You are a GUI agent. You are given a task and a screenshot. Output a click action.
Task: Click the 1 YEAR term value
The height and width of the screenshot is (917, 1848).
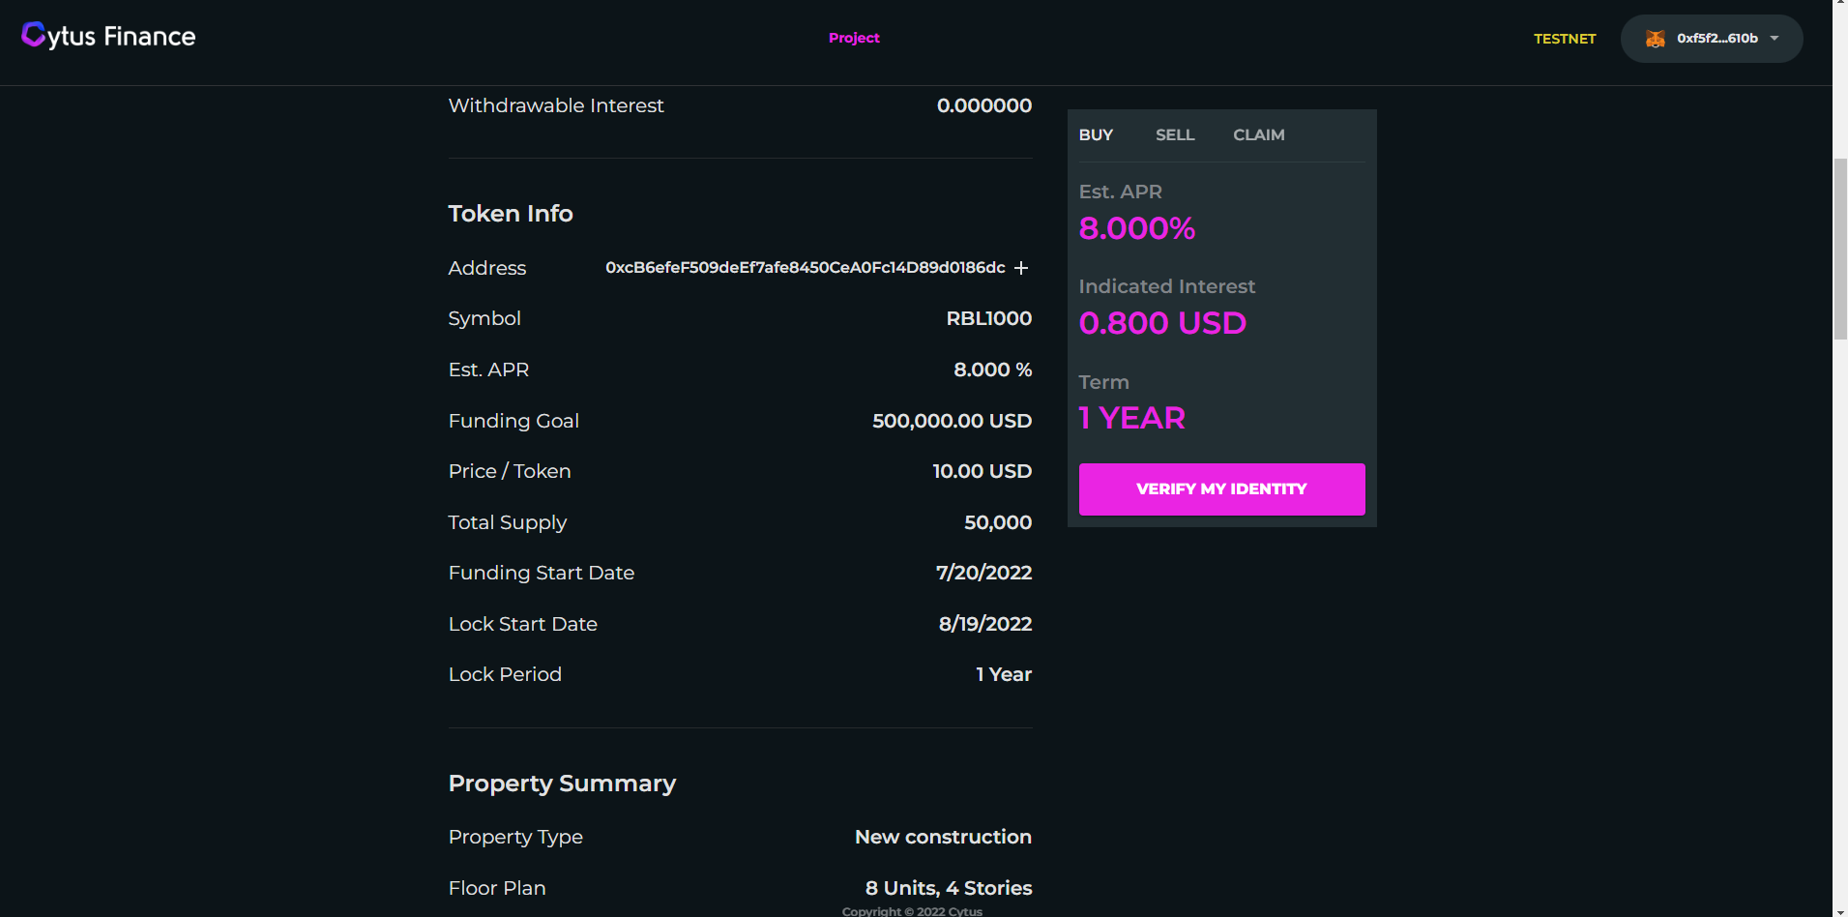(1131, 418)
